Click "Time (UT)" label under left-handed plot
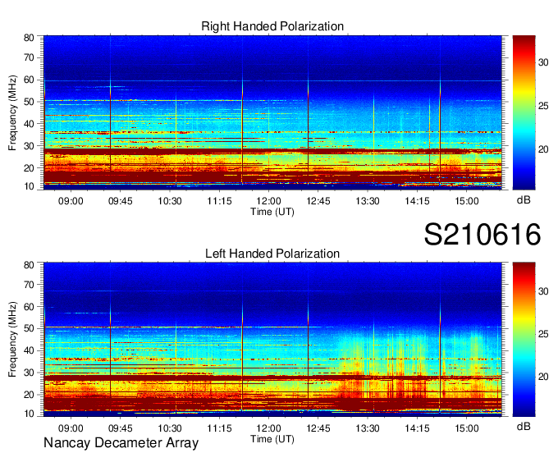Viewport: 558px width, 453px height. pyautogui.click(x=272, y=439)
